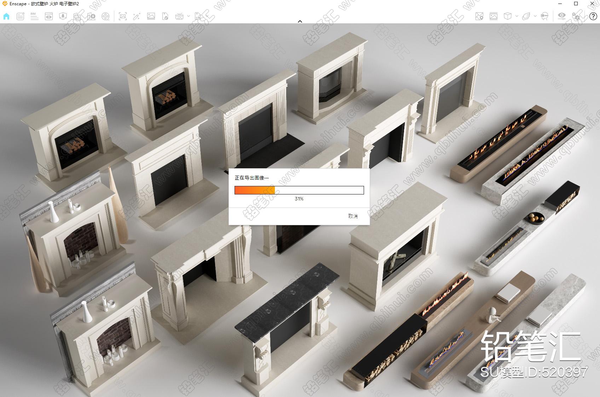This screenshot has height=397, width=600.
Task: Expand the navigation mode dropdown arrow
Action: click(535, 16)
